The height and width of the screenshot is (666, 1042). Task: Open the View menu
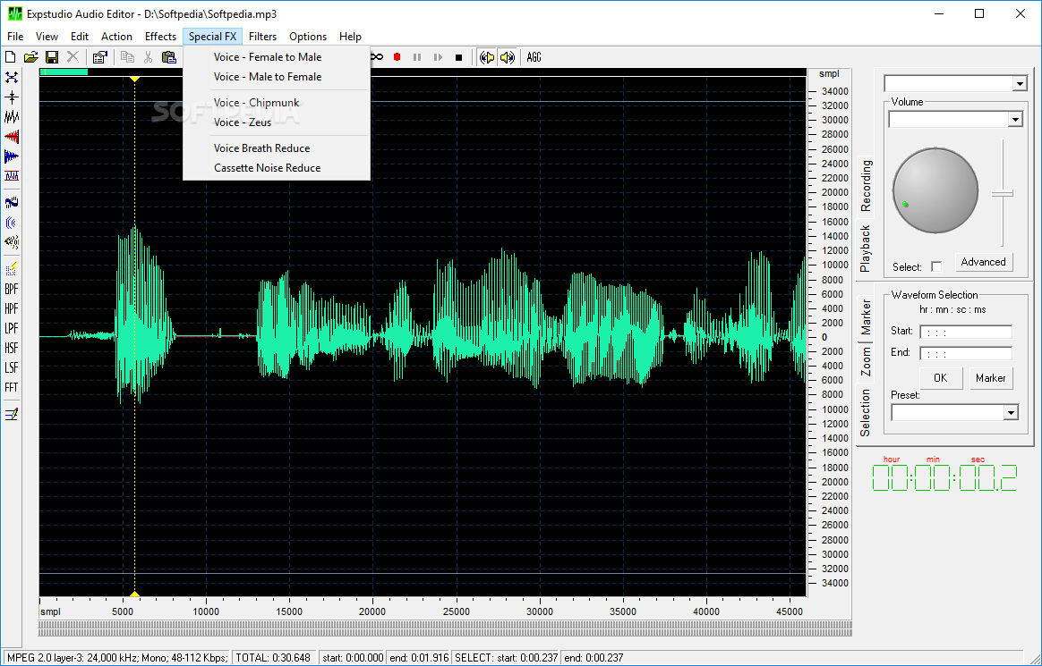47,37
